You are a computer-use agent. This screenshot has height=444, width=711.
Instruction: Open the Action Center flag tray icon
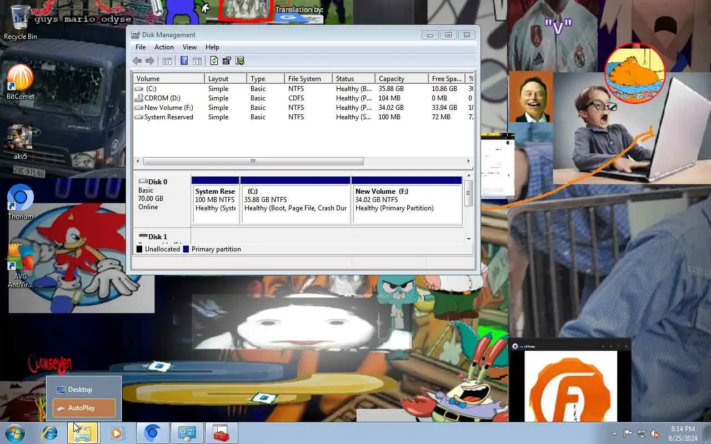click(x=628, y=433)
